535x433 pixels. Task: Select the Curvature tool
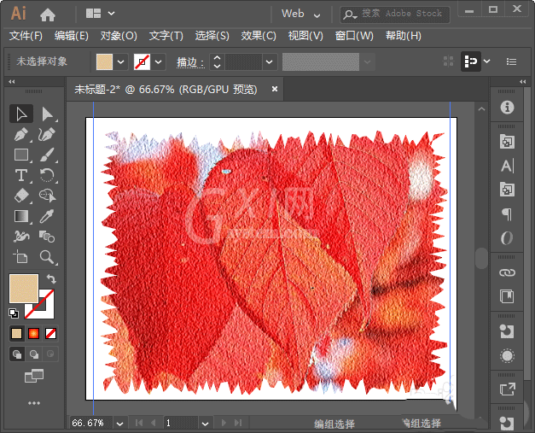coord(47,135)
